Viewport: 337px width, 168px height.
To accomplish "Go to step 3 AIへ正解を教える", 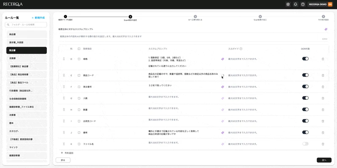I will point(195,18).
